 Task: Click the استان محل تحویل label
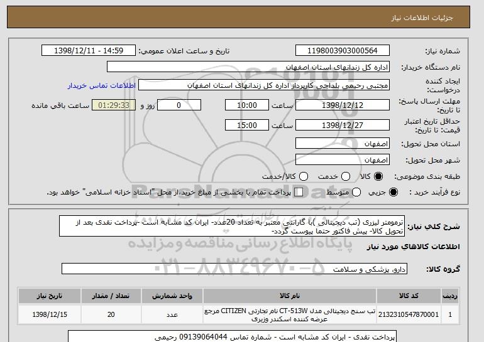click(x=431, y=144)
